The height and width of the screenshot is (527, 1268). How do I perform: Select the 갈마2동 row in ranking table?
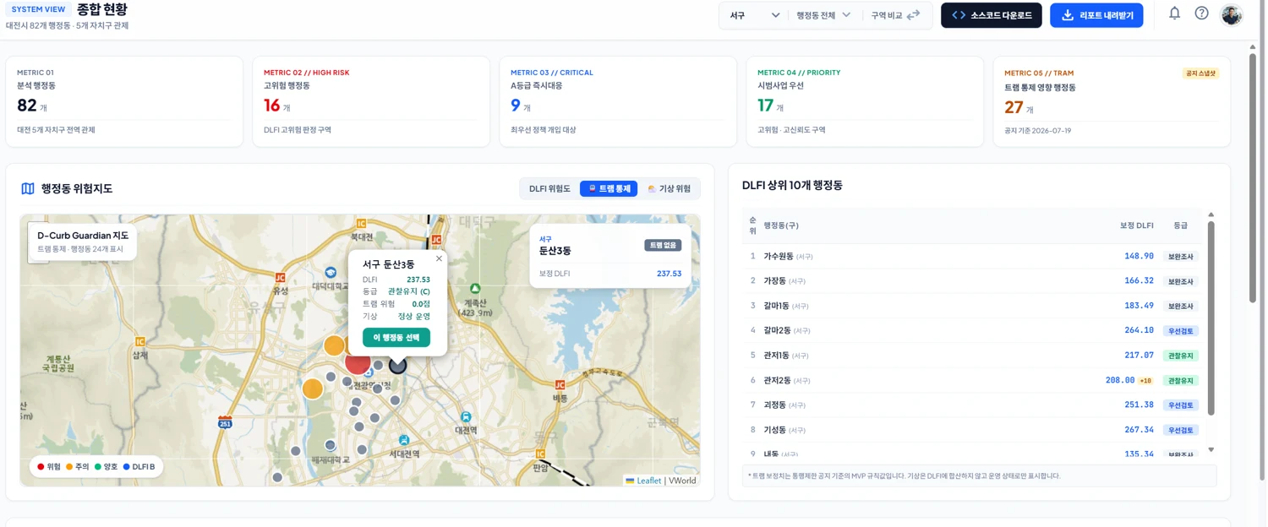(x=972, y=330)
